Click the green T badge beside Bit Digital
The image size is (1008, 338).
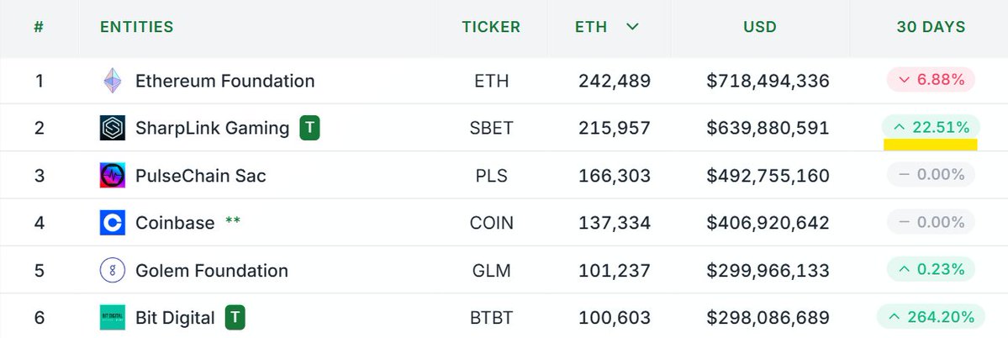235,318
